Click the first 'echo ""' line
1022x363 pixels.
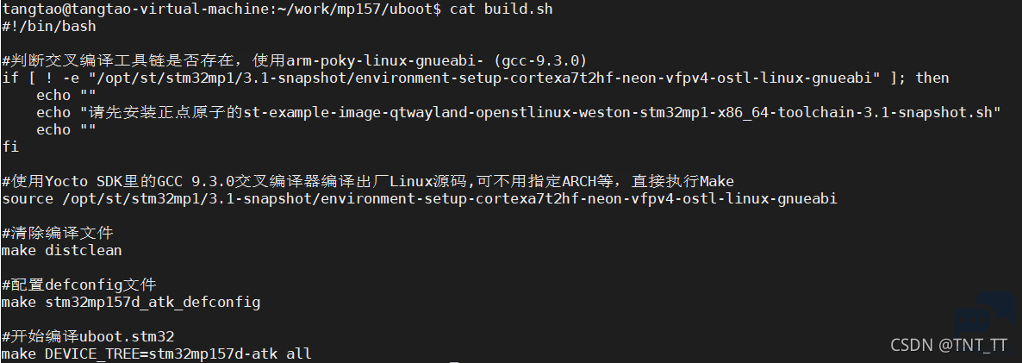pyautogui.click(x=65, y=95)
